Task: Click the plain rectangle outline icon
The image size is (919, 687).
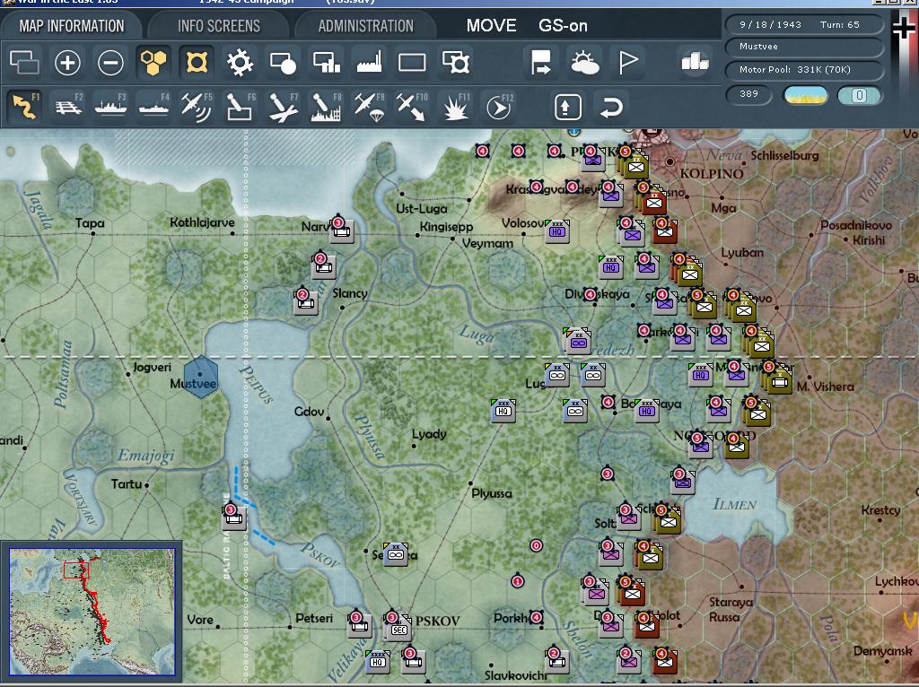Action: click(x=412, y=62)
